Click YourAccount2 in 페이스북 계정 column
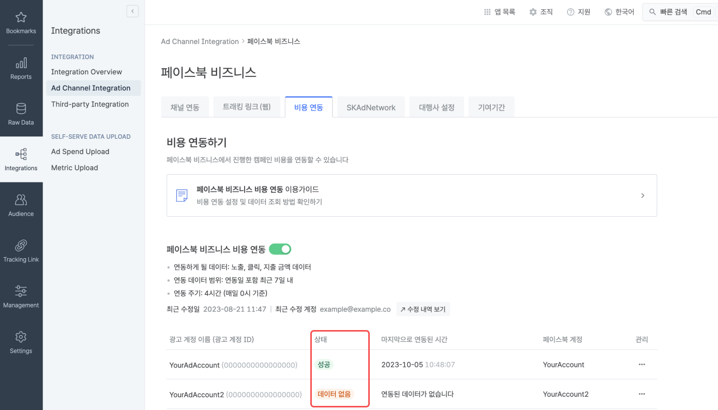This screenshot has height=410, width=718. (x=566, y=394)
